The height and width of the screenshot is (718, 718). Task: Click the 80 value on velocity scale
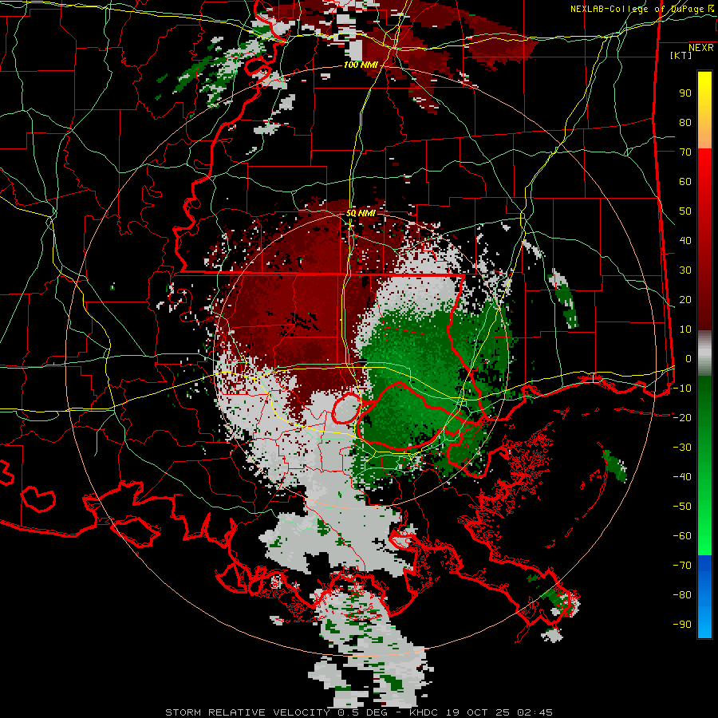click(685, 123)
